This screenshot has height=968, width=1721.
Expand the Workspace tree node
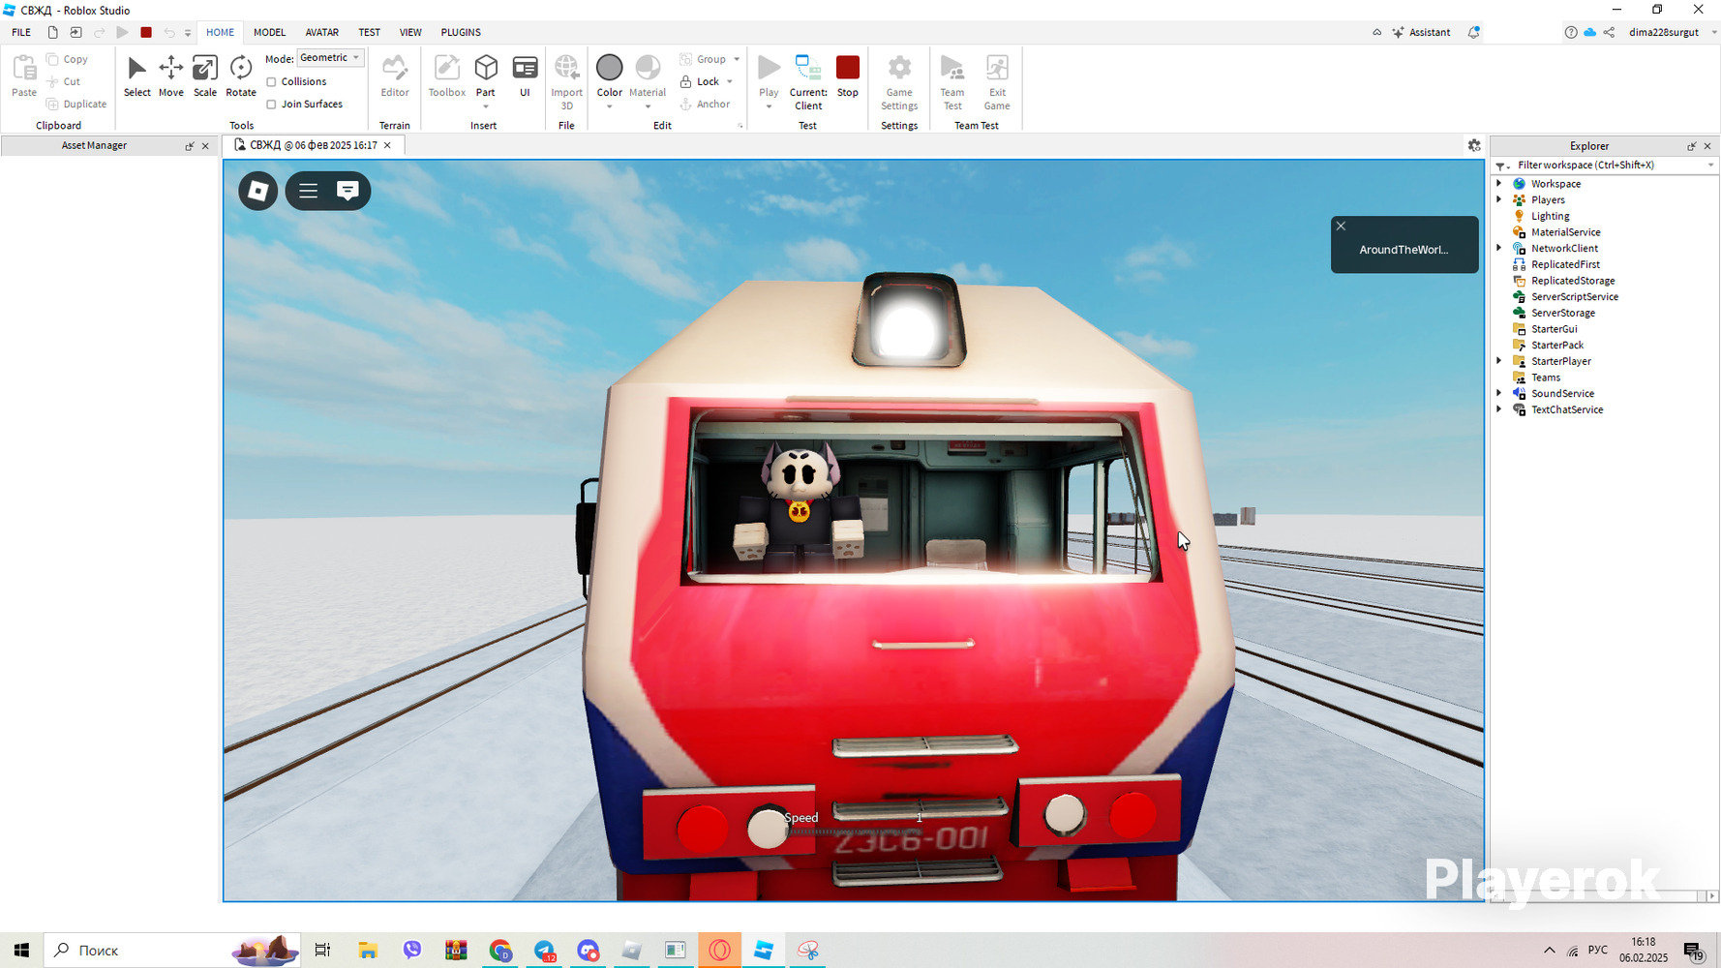click(1499, 184)
